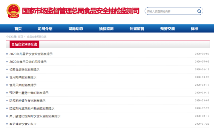This screenshot has height=131, width=214.
Task: Click 首页 in the breadcrumb
Action: (x=21, y=37)
